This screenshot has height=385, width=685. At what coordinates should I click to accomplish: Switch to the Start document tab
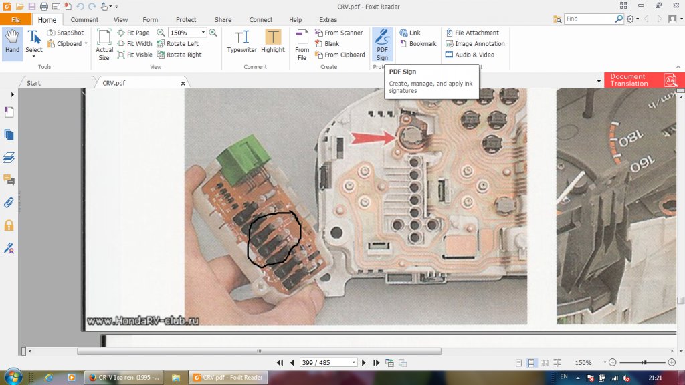[x=33, y=82]
